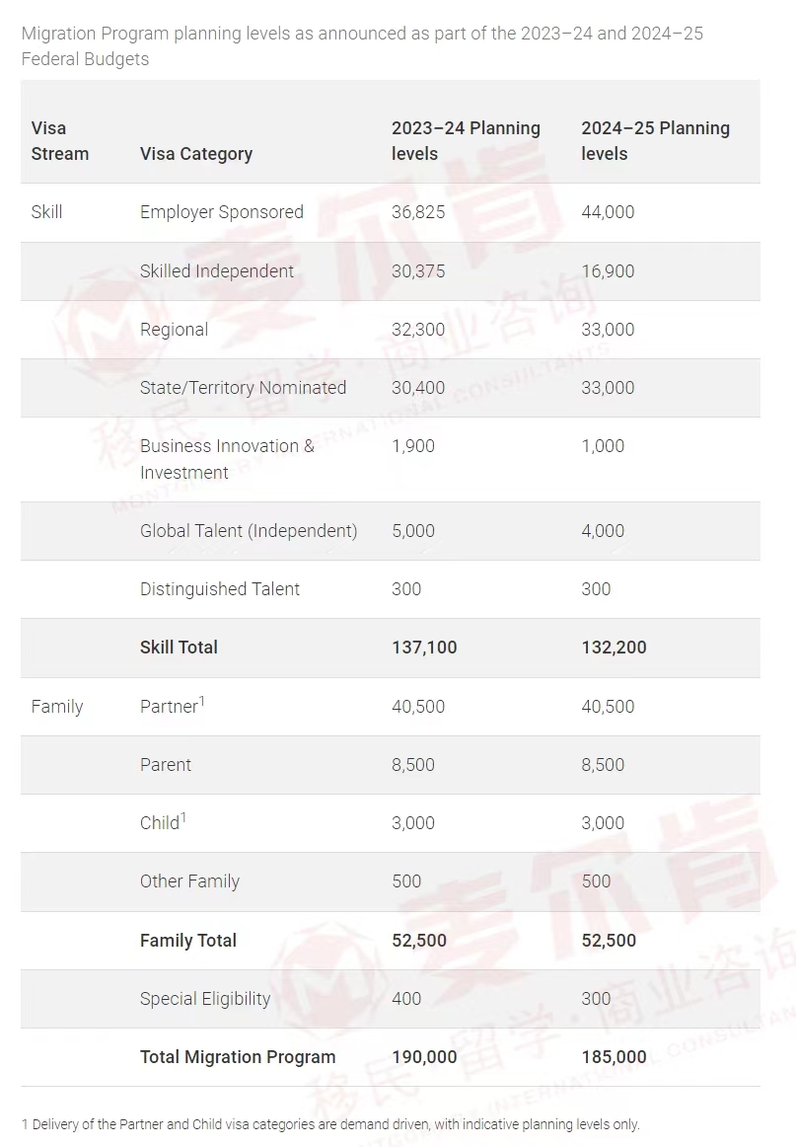Screen dimensions: 796x1147
Task: Click the Employer Sponsored value 44,000
Action: 608,212
